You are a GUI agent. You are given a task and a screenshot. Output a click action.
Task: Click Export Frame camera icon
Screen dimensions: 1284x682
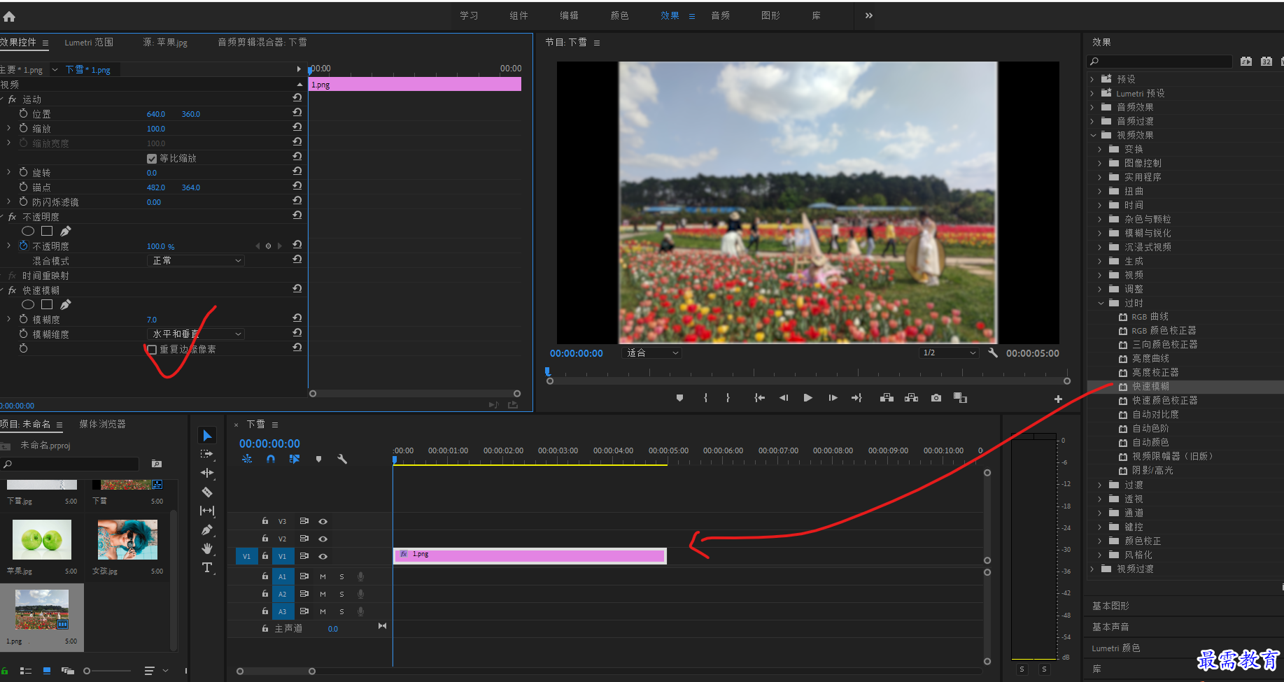pyautogui.click(x=936, y=398)
